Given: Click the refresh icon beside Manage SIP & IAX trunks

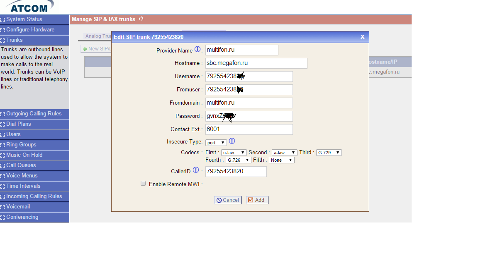Looking at the screenshot, I should (x=141, y=19).
